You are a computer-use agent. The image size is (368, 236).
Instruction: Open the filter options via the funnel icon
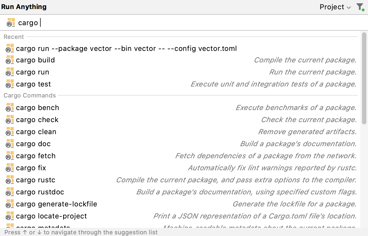click(360, 7)
